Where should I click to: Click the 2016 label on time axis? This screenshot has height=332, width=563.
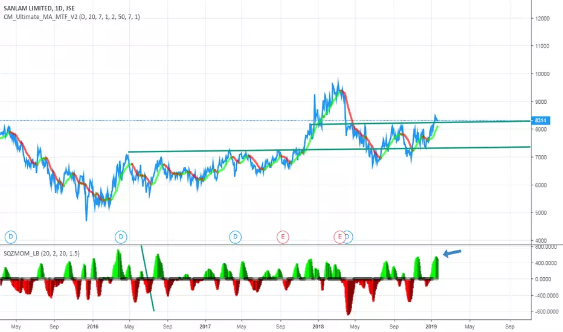92,327
